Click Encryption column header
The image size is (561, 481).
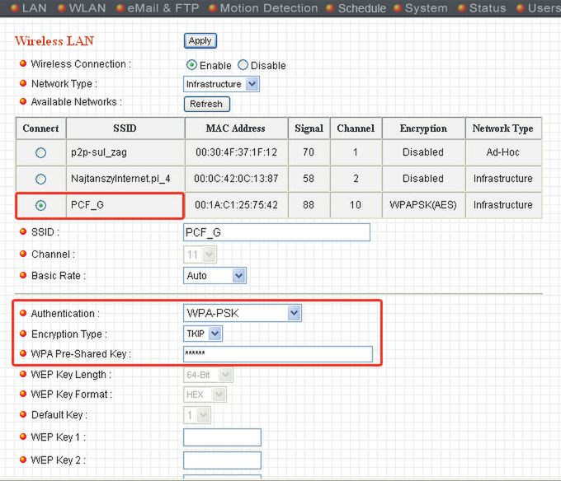[423, 128]
